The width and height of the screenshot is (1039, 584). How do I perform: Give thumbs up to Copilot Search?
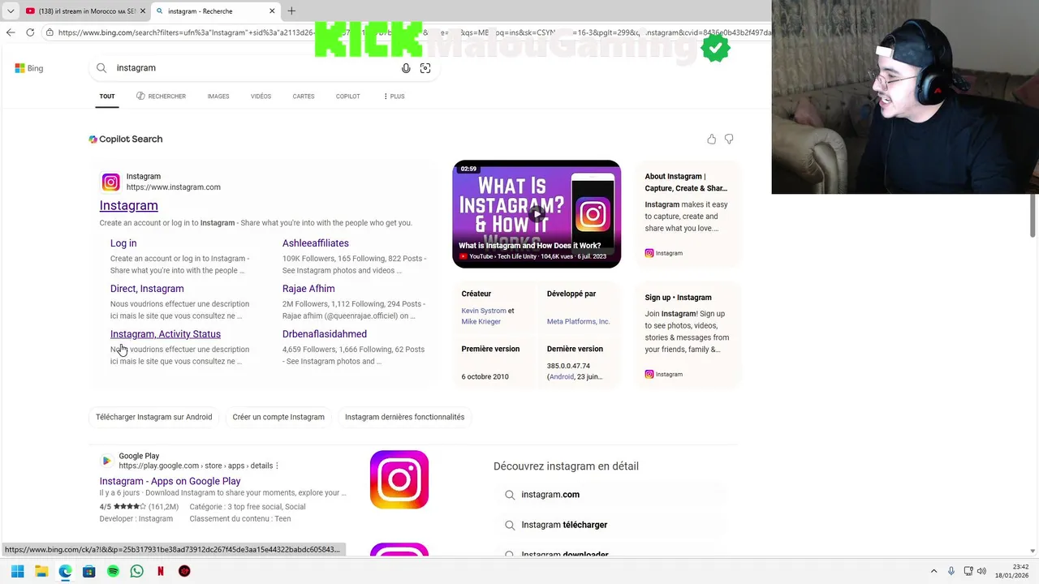click(712, 140)
